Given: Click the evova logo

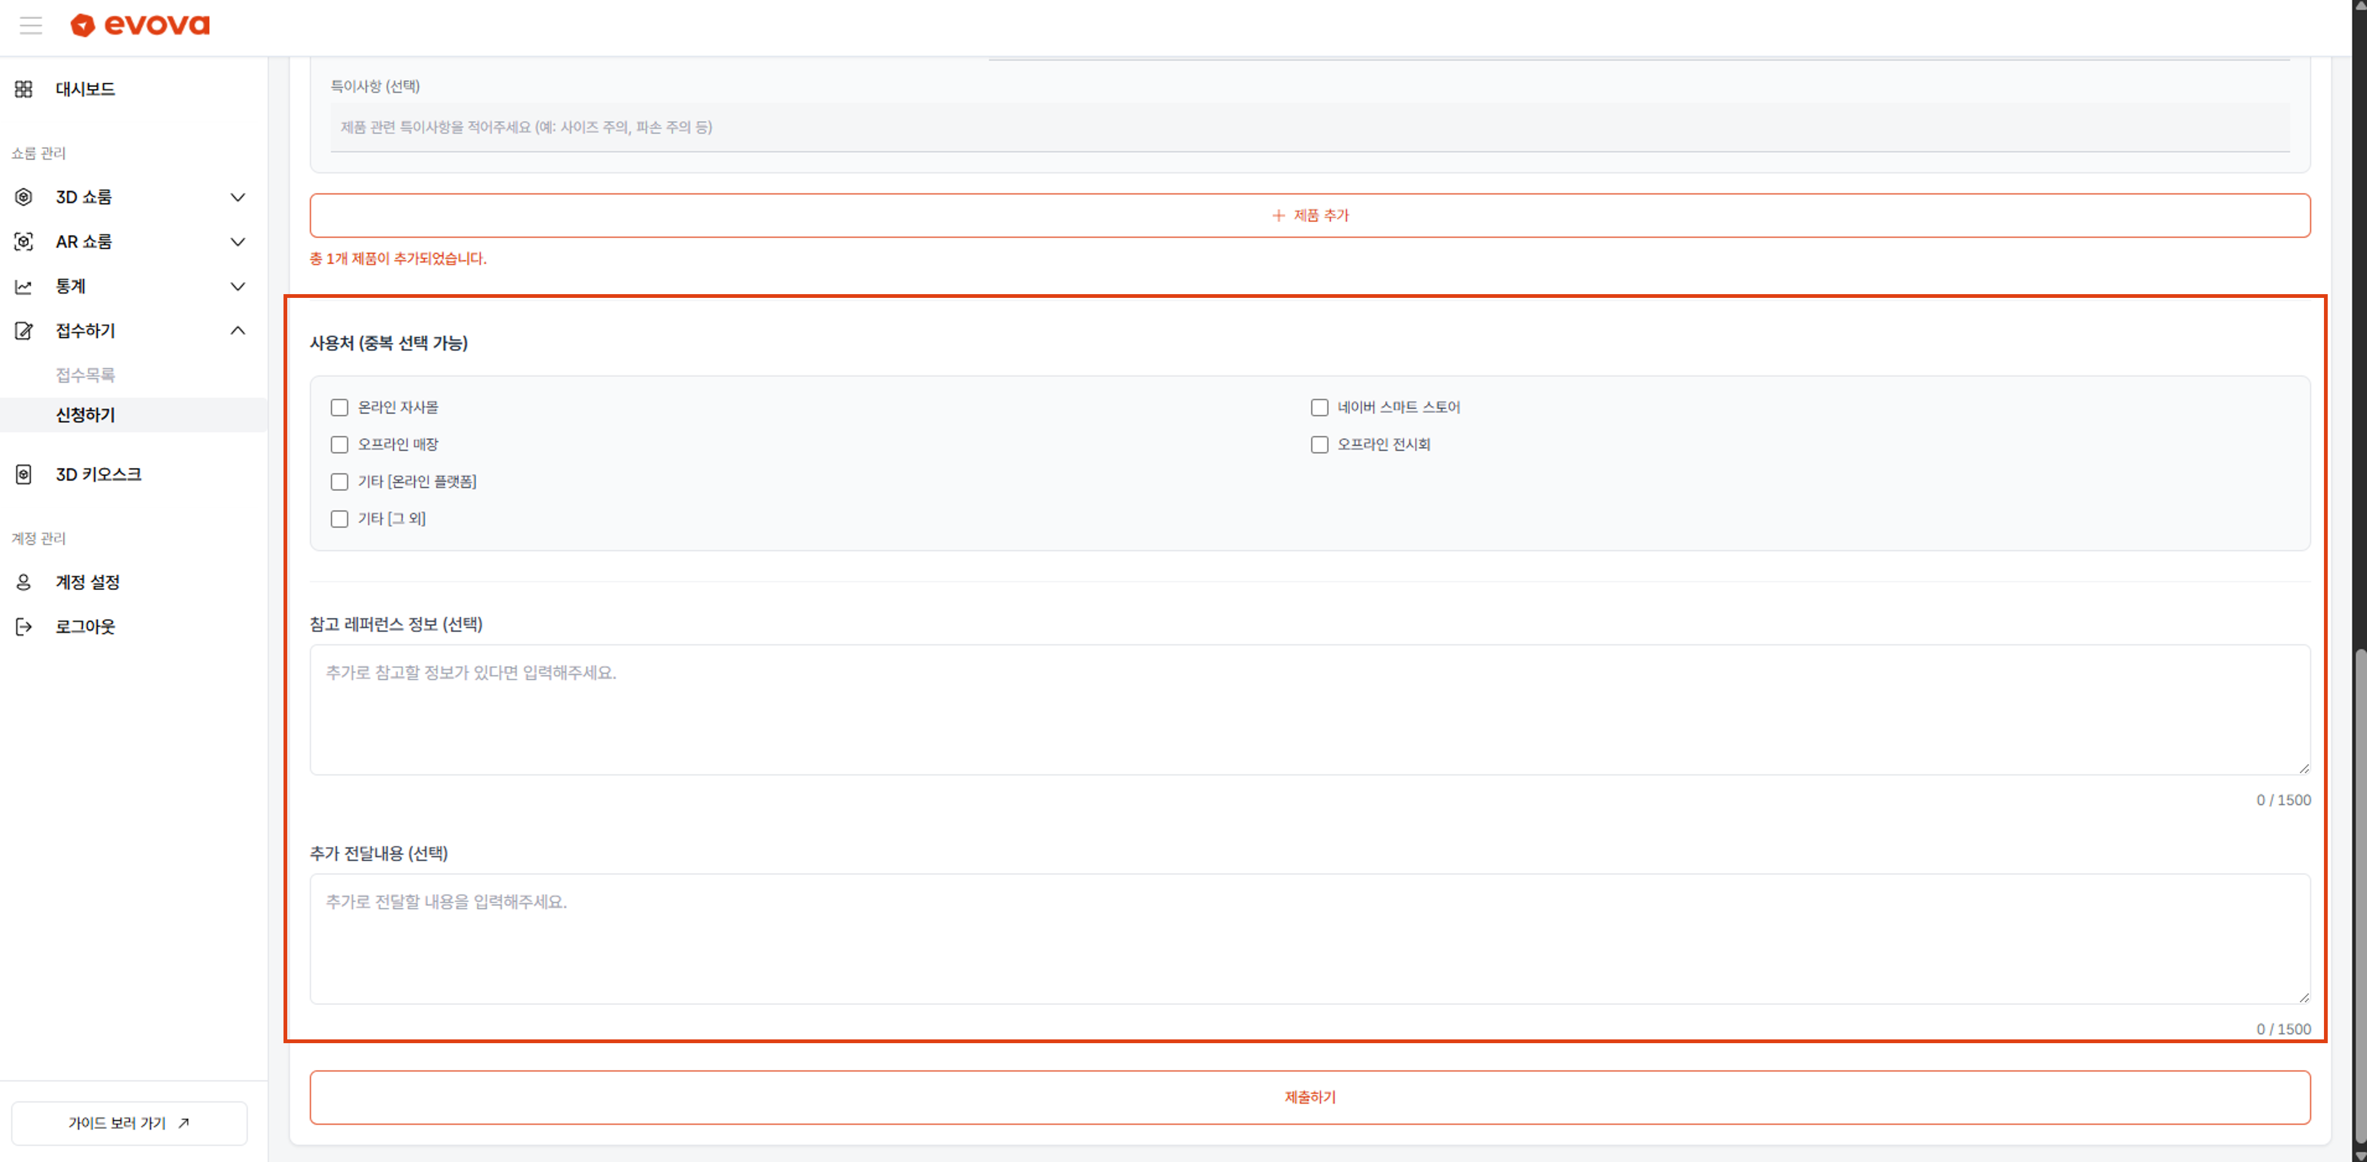Looking at the screenshot, I should [140, 25].
